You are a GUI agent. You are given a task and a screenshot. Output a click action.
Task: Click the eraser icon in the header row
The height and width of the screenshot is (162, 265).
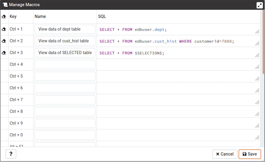4,17
